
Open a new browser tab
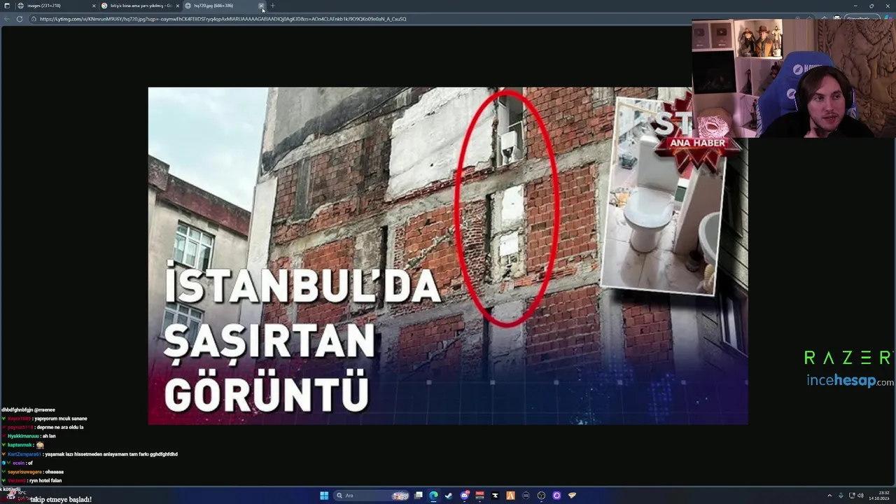coord(272,6)
